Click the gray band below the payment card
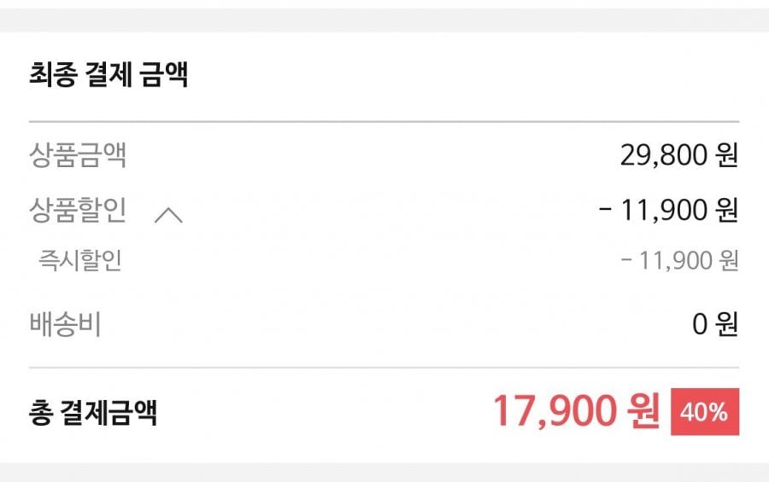The image size is (769, 482). [x=384, y=472]
